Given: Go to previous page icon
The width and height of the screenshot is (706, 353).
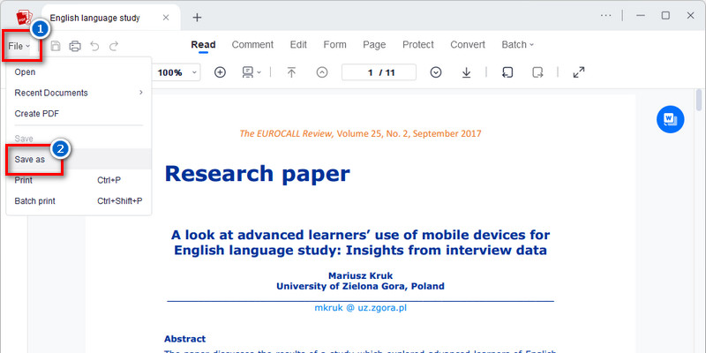Looking at the screenshot, I should [x=322, y=72].
